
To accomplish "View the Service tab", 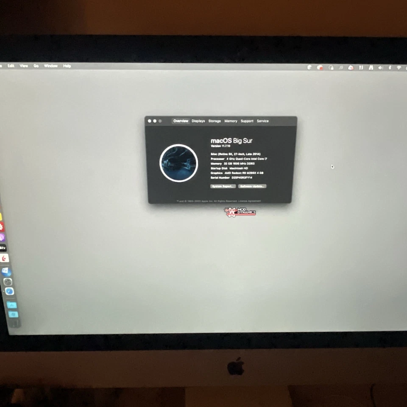I will pyautogui.click(x=263, y=121).
